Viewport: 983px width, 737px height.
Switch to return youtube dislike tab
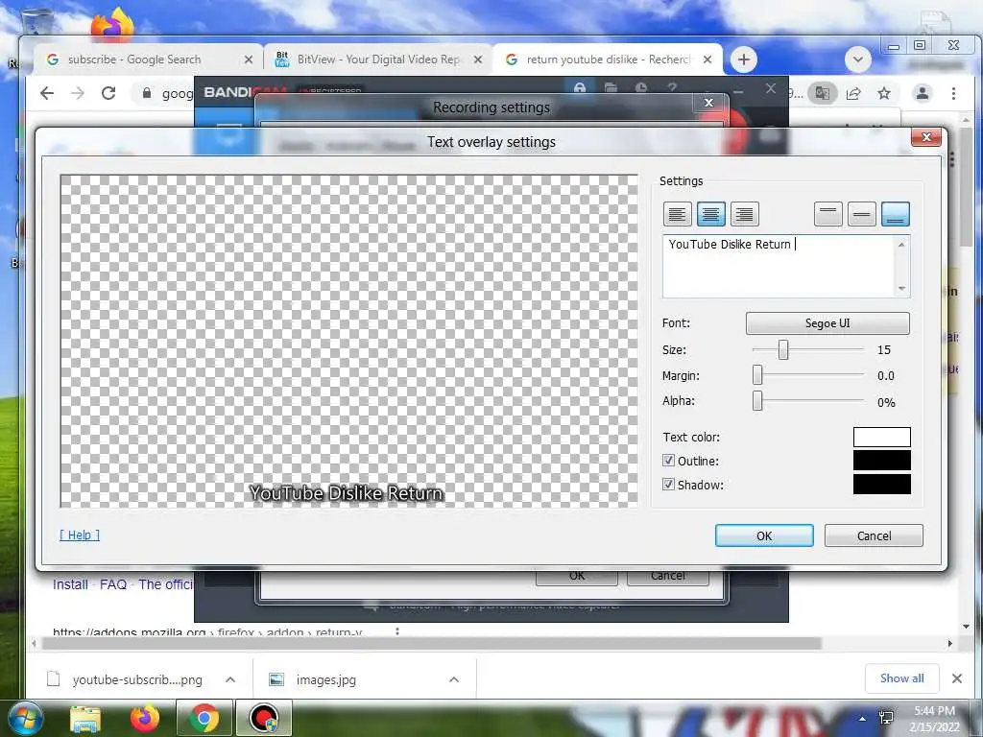click(x=608, y=59)
